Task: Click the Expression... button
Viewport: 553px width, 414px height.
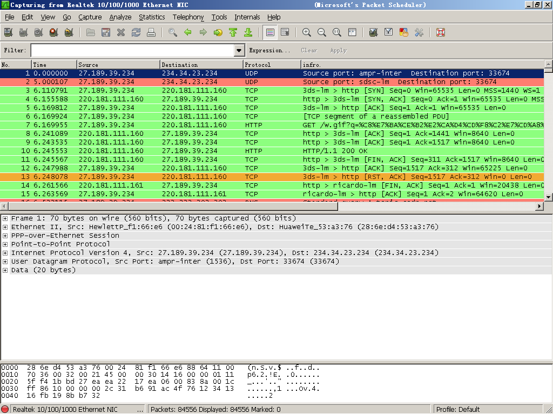Action: (x=270, y=50)
